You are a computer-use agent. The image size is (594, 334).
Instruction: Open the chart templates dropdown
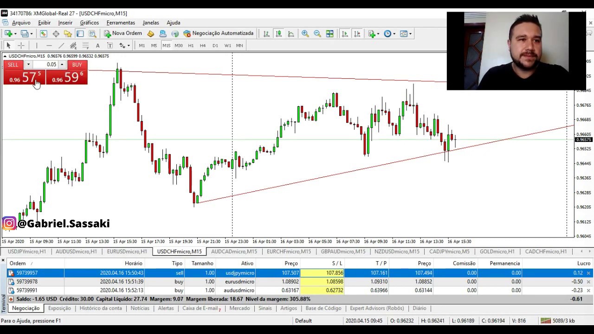pyautogui.click(x=405, y=33)
